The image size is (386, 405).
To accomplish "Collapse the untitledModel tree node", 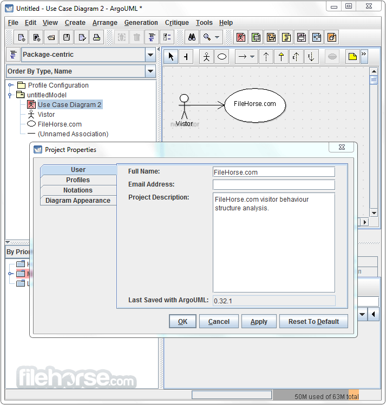I will [x=10, y=95].
